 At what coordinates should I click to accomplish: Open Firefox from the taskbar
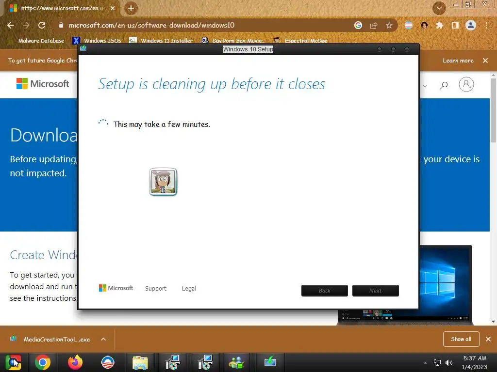pyautogui.click(x=75, y=362)
